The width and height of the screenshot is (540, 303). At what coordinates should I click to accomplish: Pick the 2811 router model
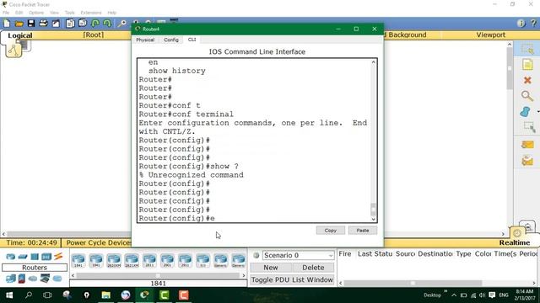tap(149, 260)
